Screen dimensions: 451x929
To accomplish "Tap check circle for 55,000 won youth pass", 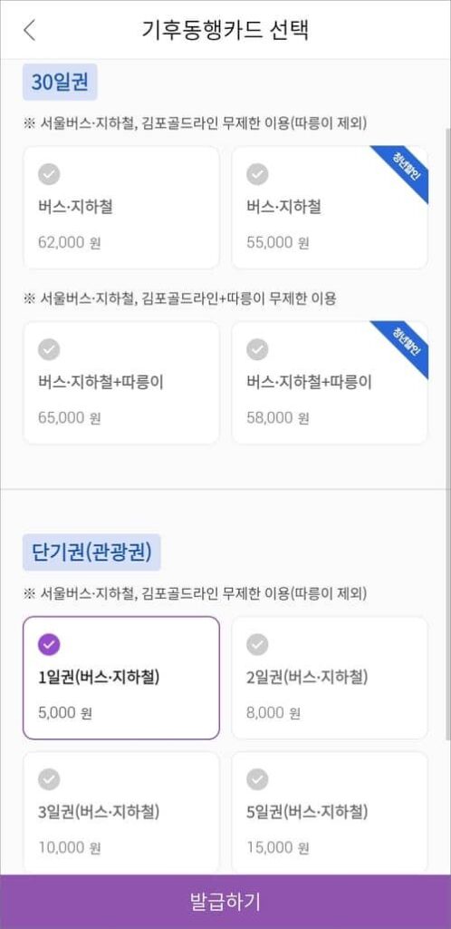I will pos(257,174).
